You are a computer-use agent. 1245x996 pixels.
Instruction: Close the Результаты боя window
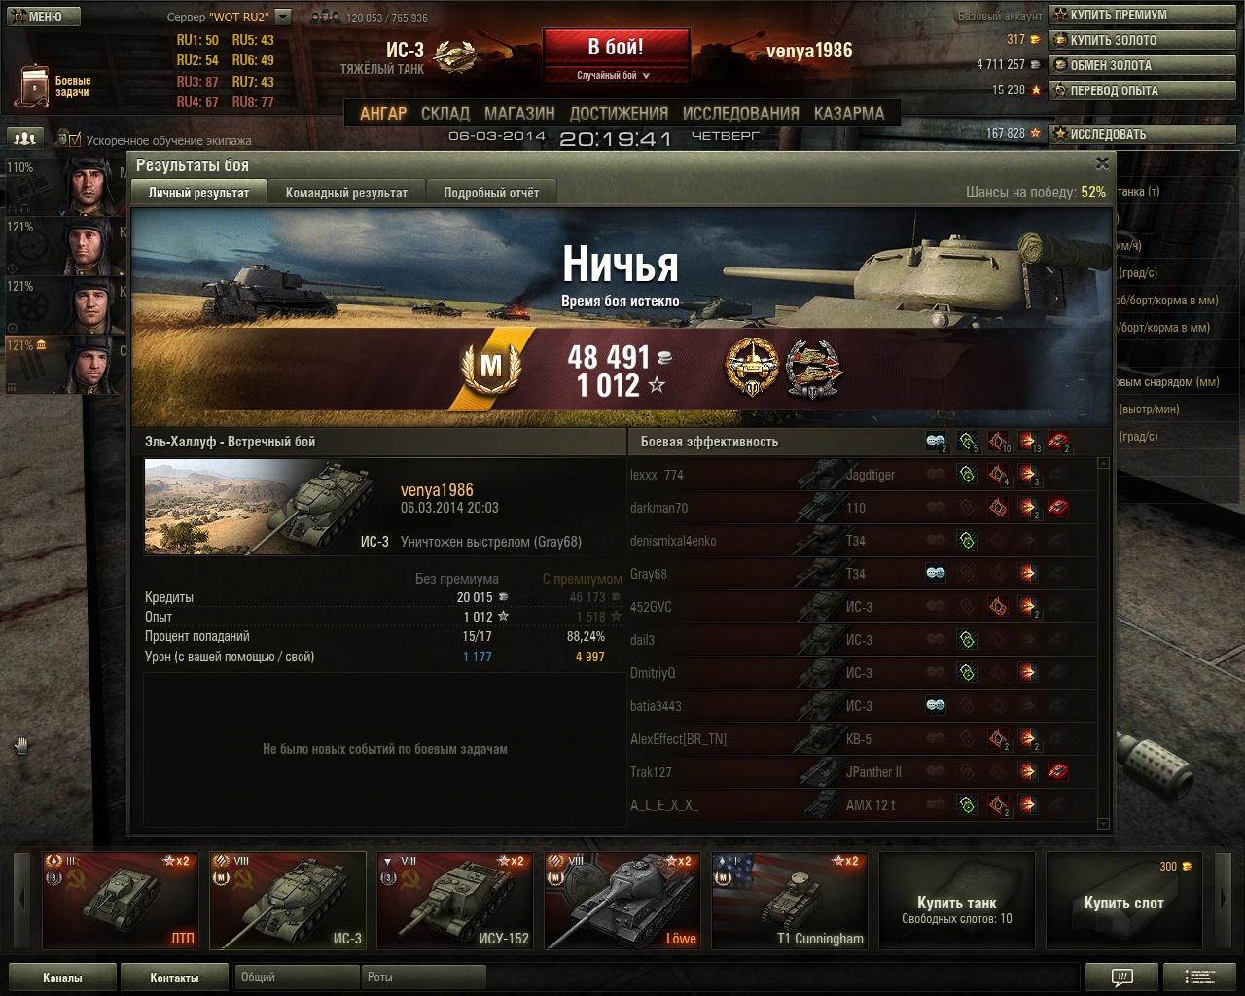[1102, 163]
